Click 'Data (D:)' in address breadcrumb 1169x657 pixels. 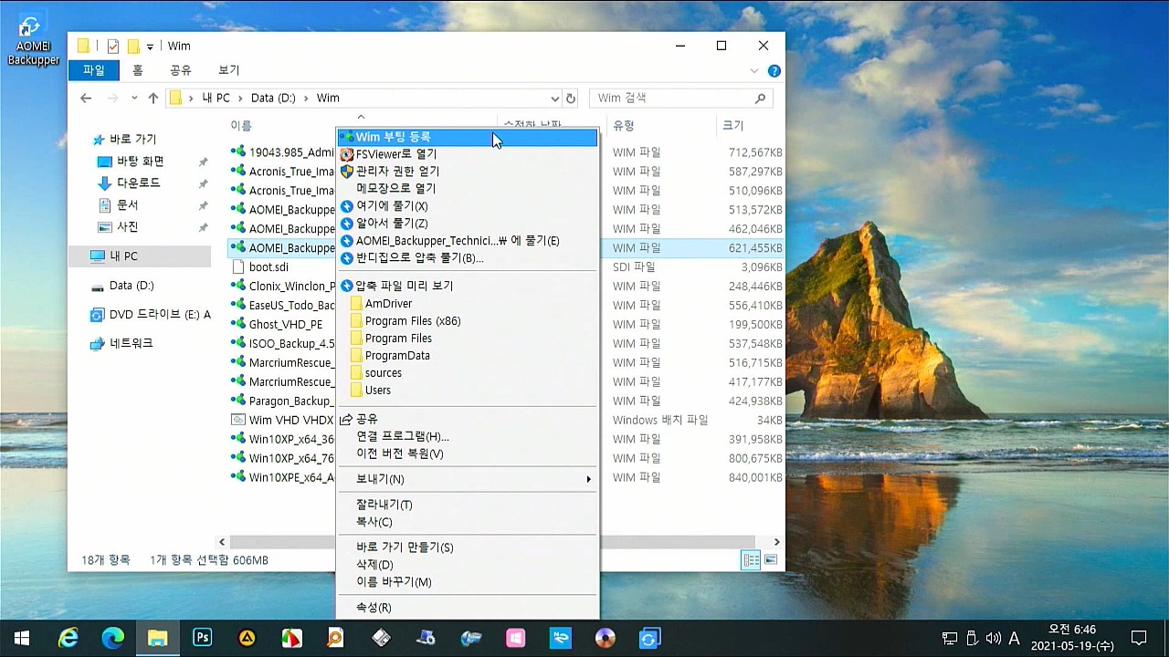coord(273,98)
